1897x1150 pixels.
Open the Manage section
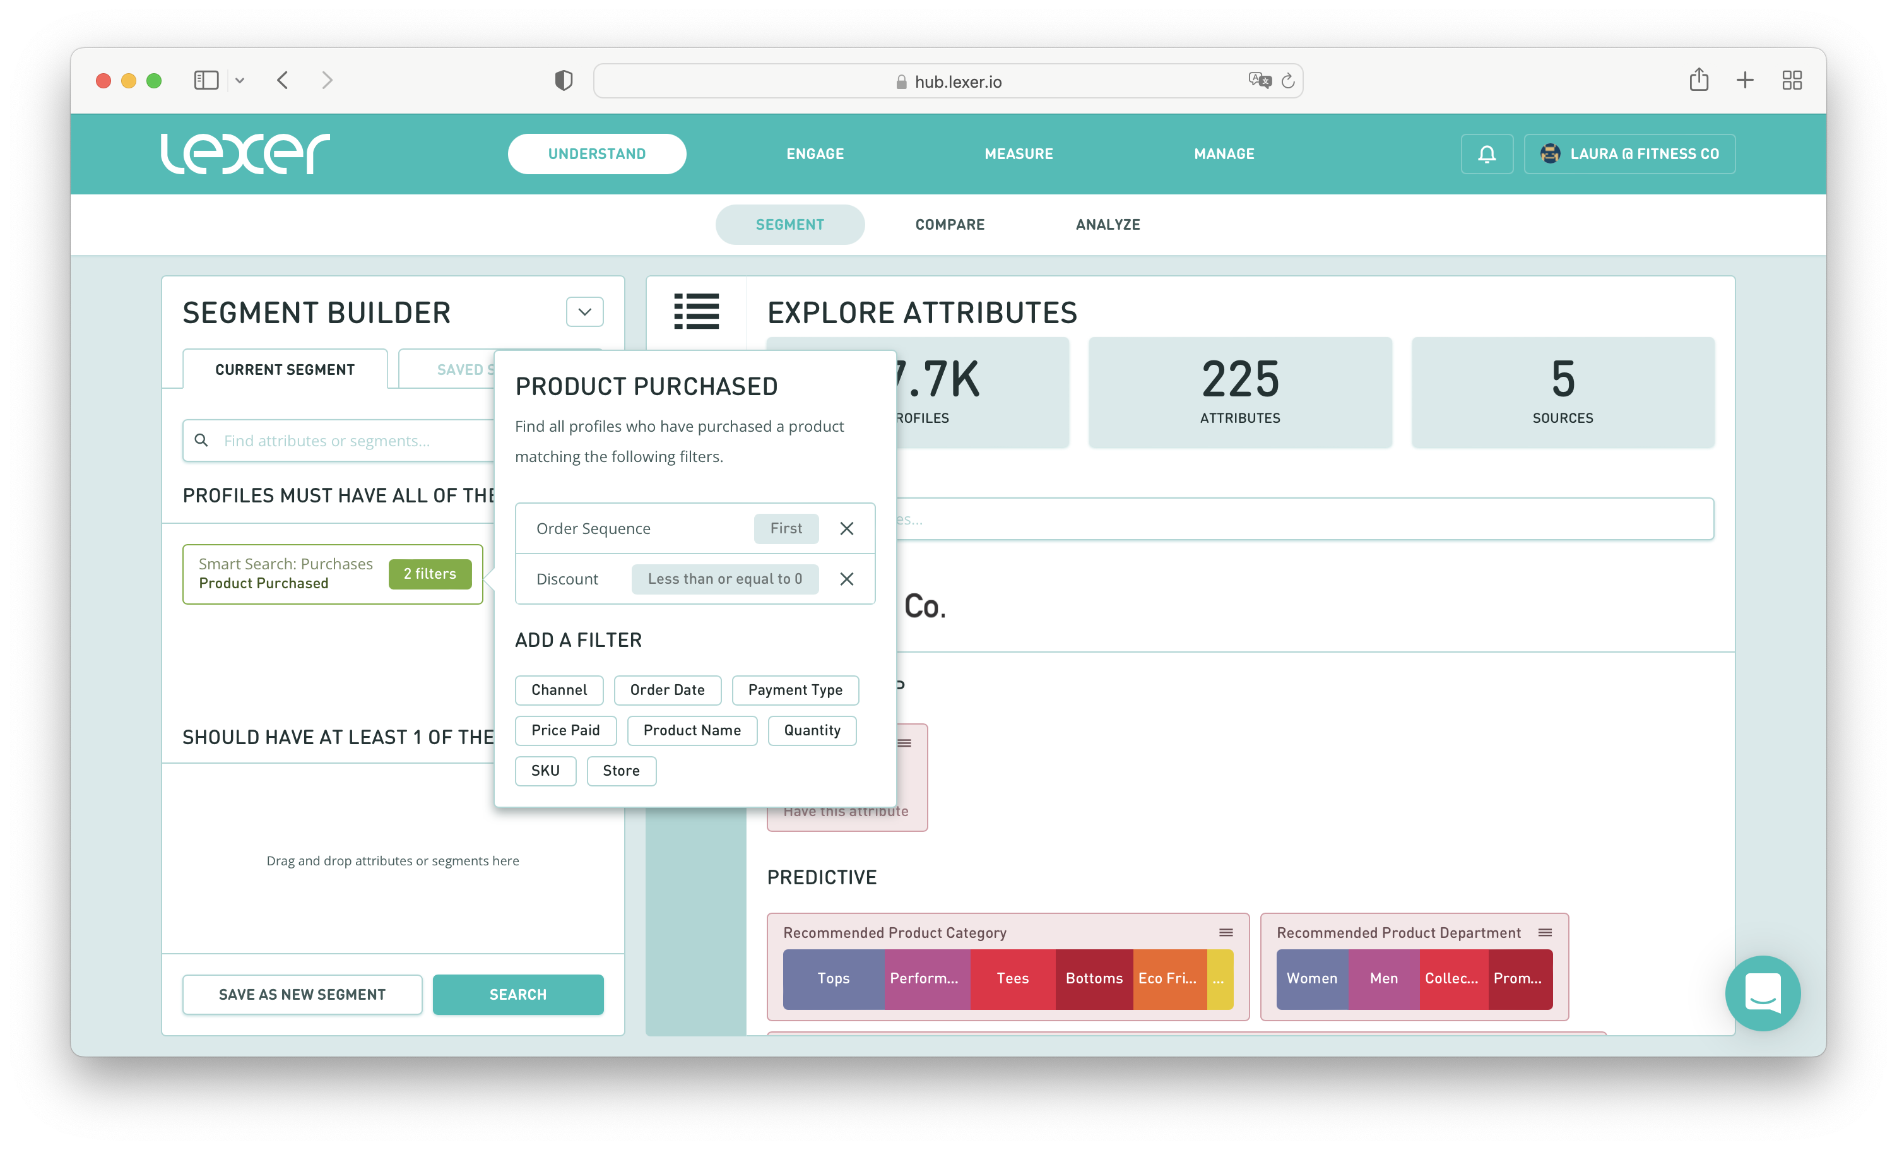pyautogui.click(x=1224, y=154)
